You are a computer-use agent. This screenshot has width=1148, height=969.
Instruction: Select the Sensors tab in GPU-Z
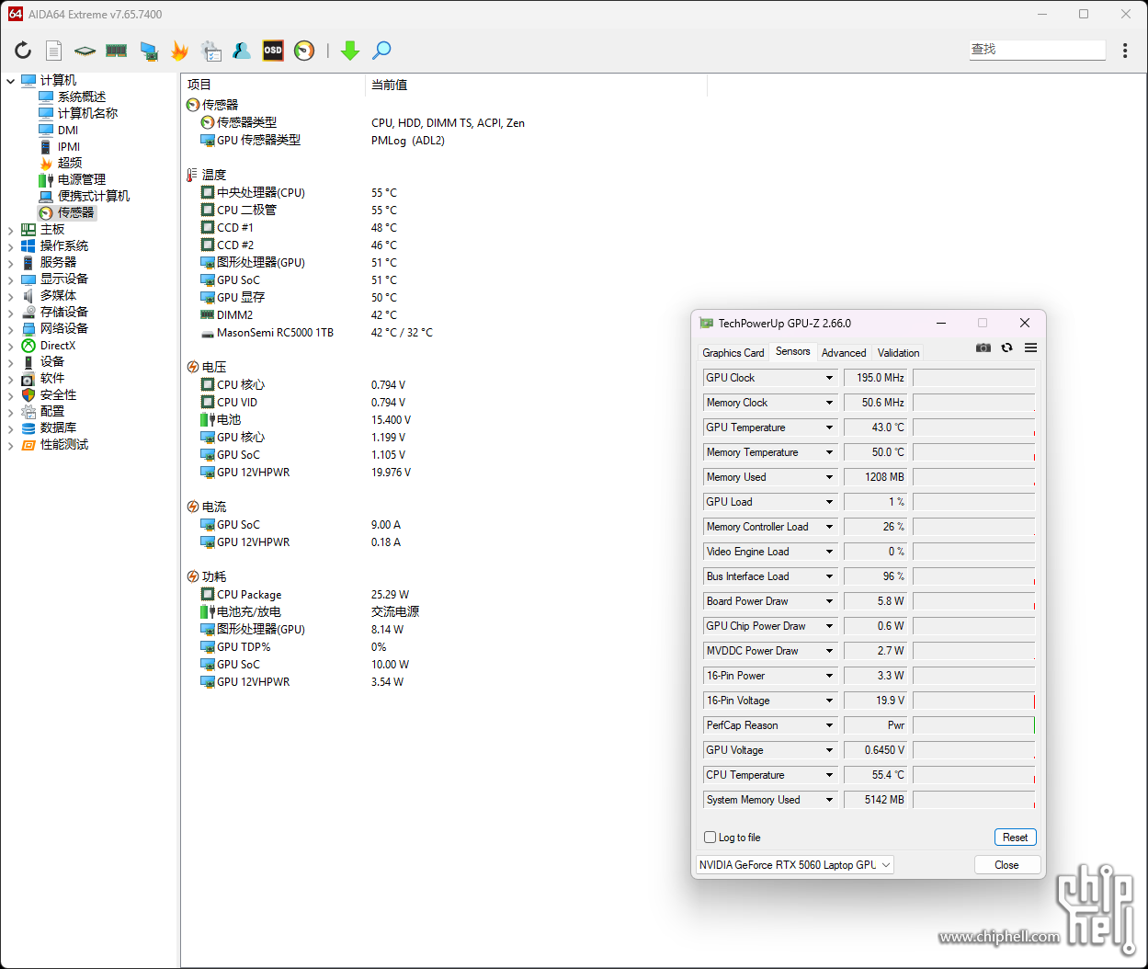point(793,351)
